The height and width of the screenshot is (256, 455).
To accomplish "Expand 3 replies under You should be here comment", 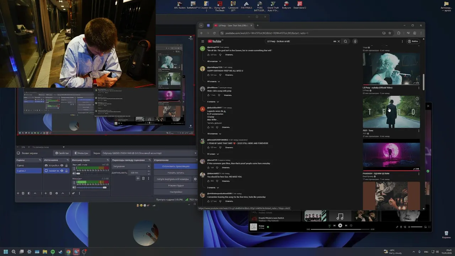I will [x=214, y=187].
